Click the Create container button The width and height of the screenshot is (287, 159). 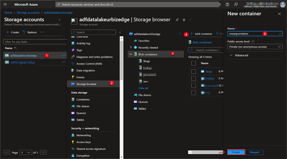236,152
